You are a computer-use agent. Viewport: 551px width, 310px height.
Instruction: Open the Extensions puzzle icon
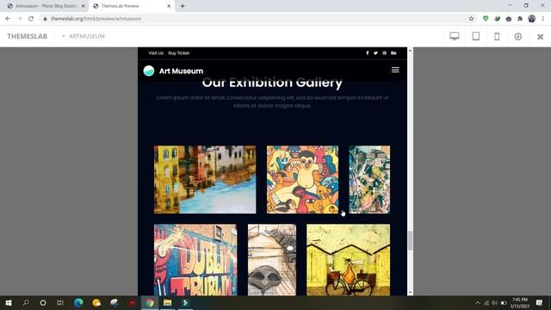click(x=520, y=19)
